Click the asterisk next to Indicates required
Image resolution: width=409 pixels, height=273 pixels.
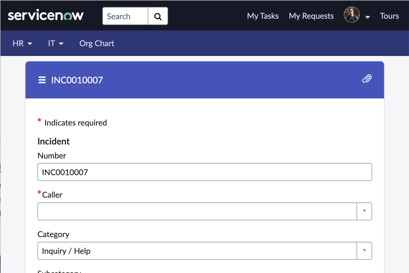point(39,120)
